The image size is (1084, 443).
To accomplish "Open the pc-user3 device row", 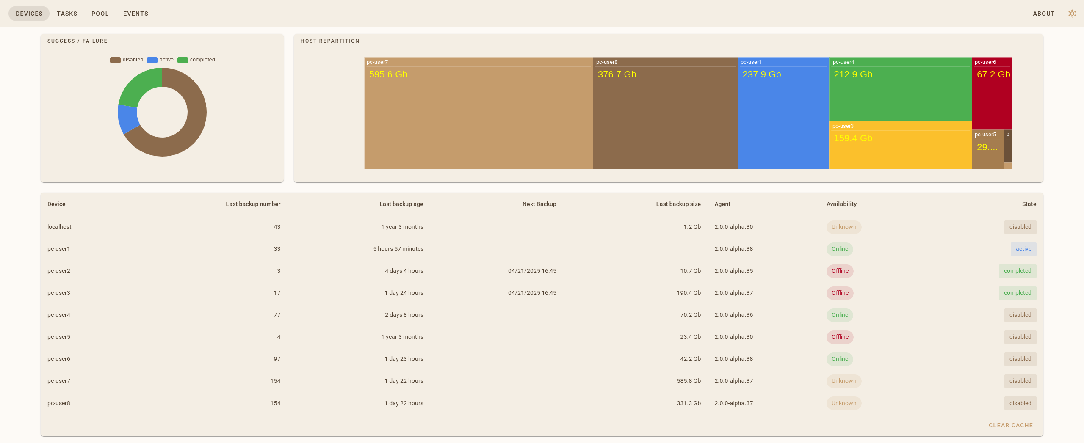I will (542, 293).
